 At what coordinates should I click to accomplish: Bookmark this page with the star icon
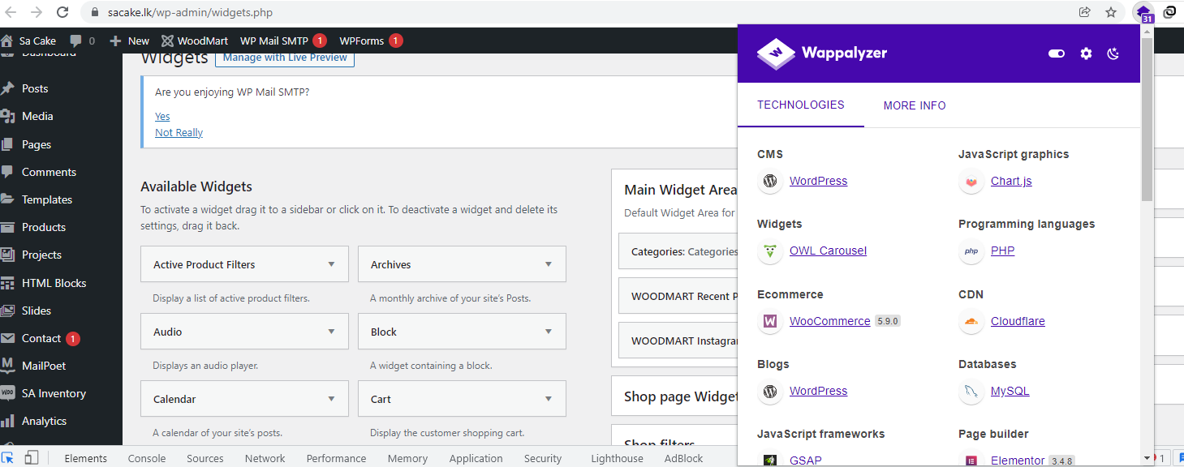(1111, 12)
